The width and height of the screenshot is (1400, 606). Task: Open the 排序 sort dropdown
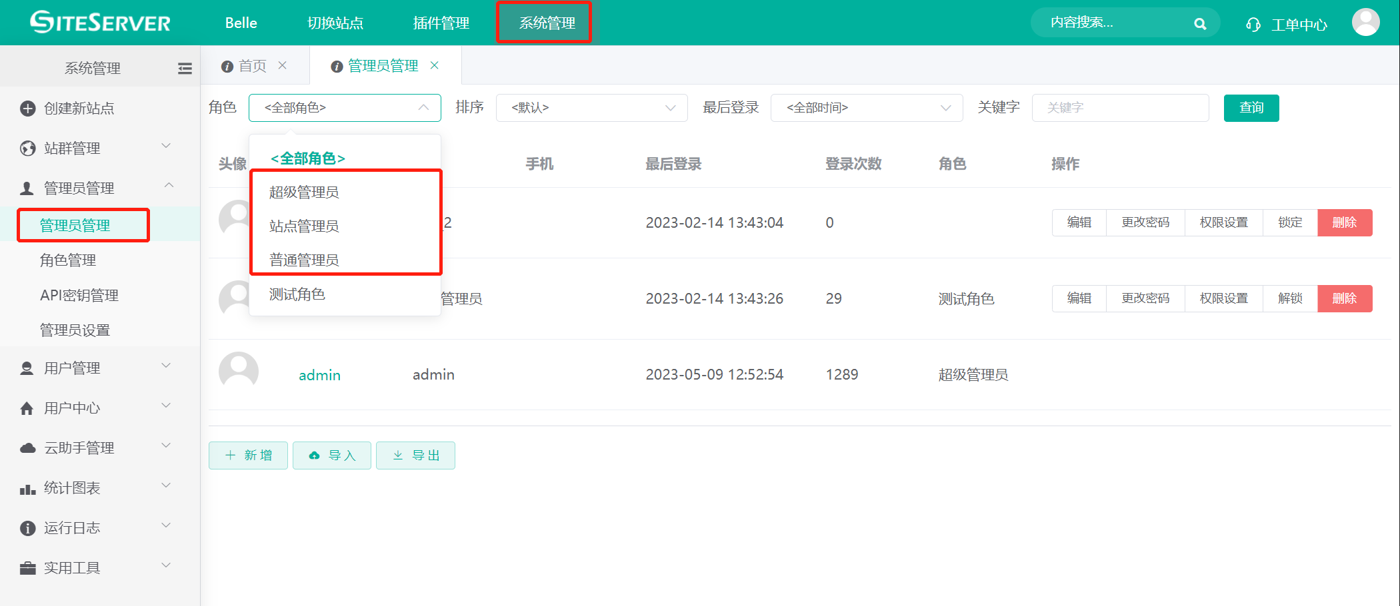pos(591,107)
